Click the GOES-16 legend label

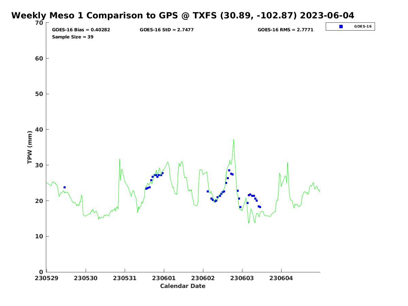362,27
